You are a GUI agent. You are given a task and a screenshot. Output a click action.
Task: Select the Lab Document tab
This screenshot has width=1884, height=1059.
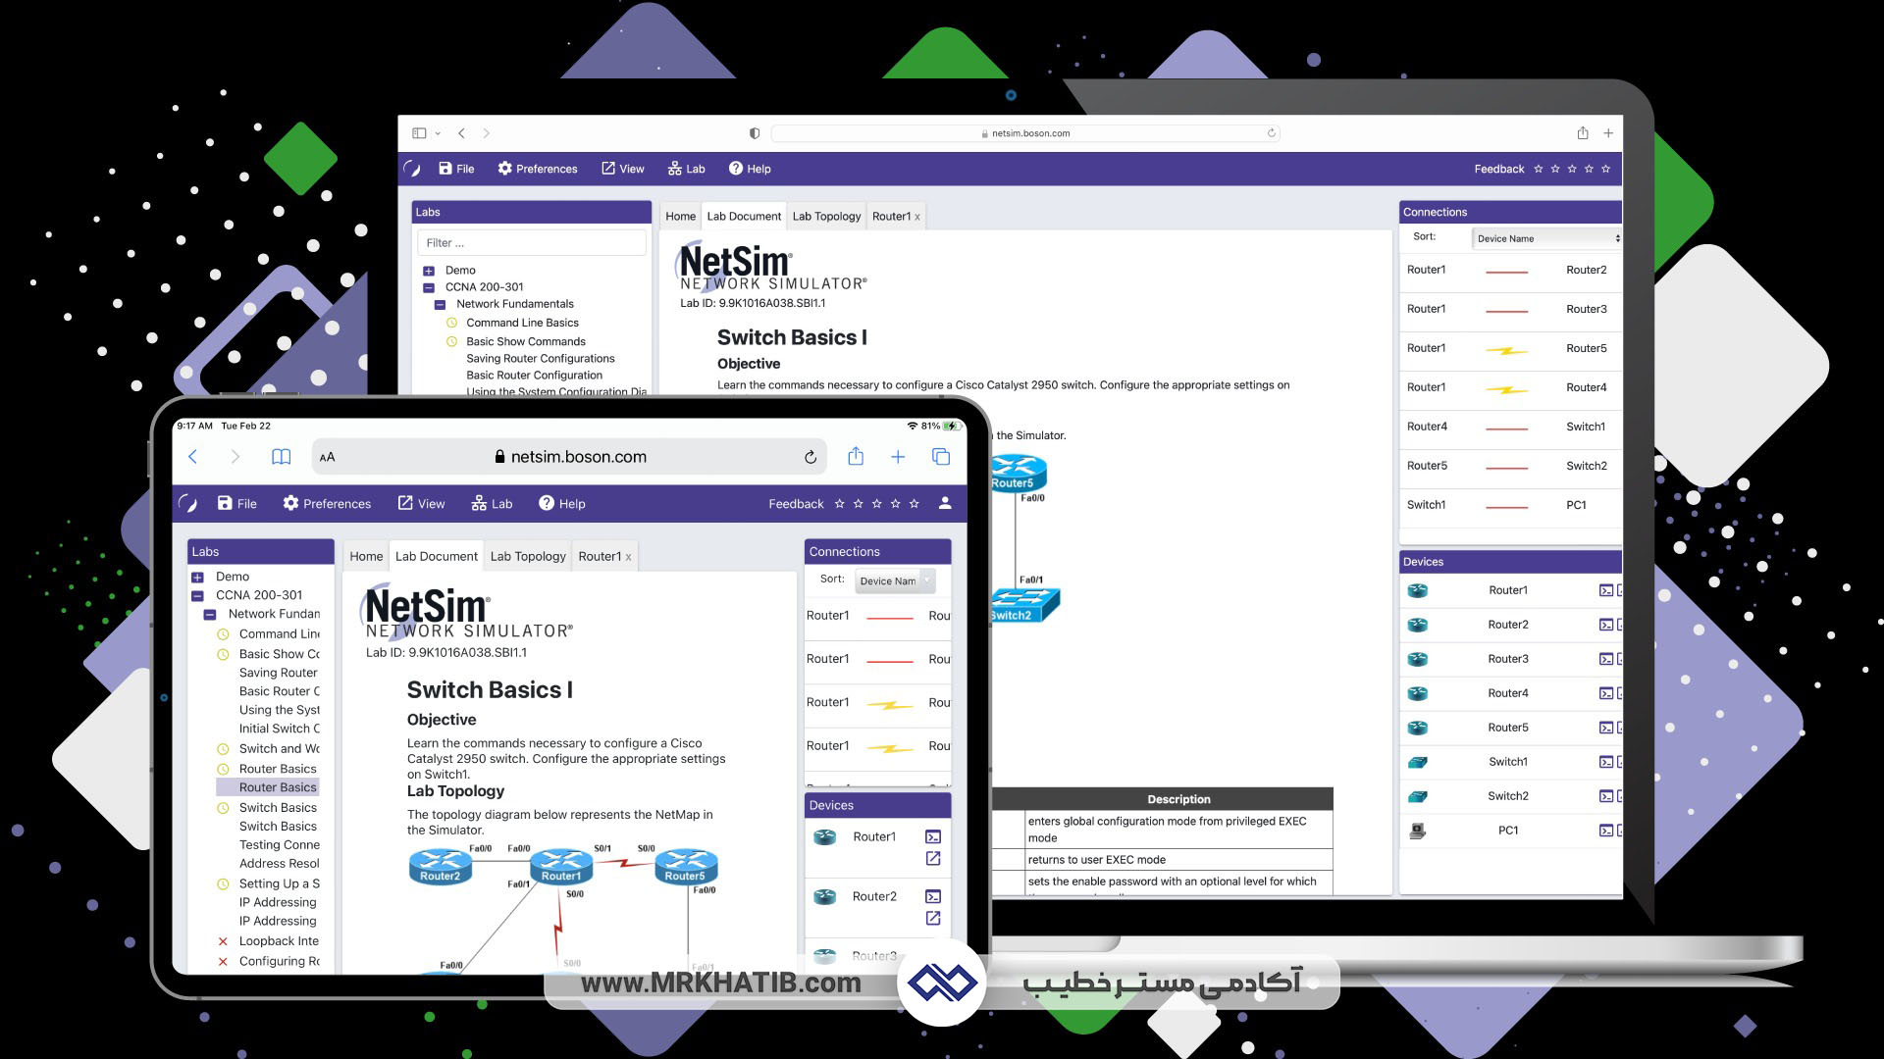pos(743,216)
